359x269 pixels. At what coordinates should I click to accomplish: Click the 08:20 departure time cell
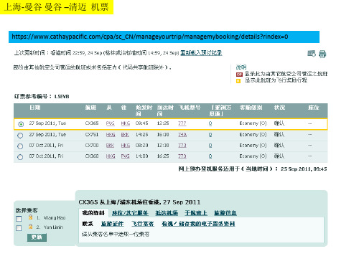pos(141,146)
